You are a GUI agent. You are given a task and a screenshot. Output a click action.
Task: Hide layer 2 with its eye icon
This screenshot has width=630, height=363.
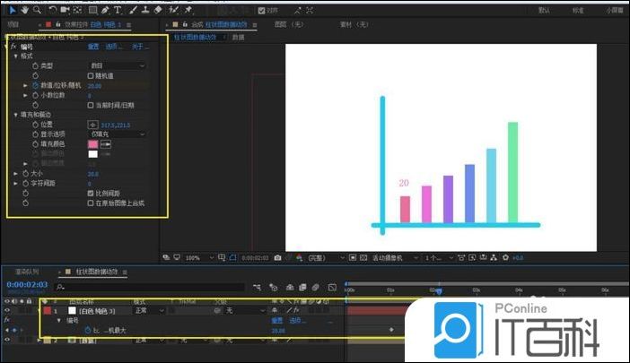pyautogui.click(x=7, y=340)
